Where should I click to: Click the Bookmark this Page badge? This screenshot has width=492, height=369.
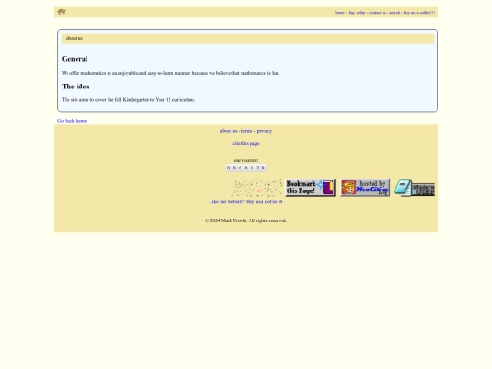pos(311,188)
